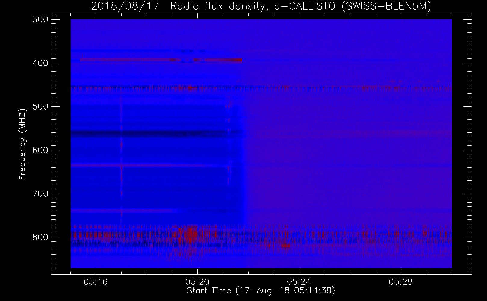Click the 'Start Time (17-Aug-18 05:14:38)' label
This screenshot has height=301, width=487.
(261, 291)
